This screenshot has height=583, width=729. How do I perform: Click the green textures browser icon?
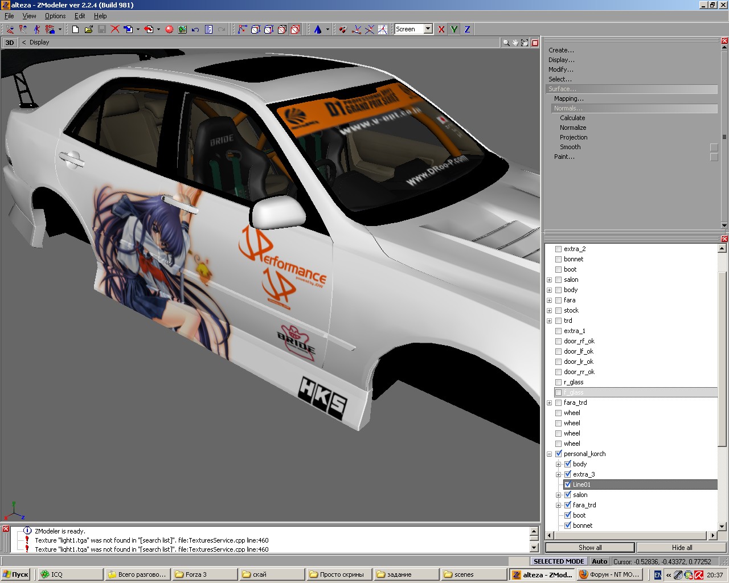(x=182, y=29)
